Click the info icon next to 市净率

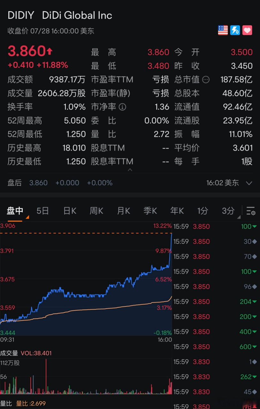click(x=122, y=107)
